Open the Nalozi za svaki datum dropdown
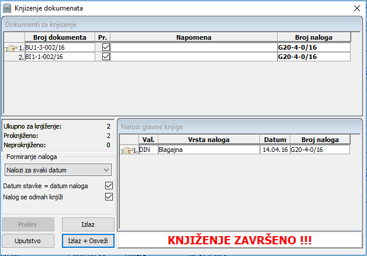367x256 pixels. pyautogui.click(x=58, y=170)
